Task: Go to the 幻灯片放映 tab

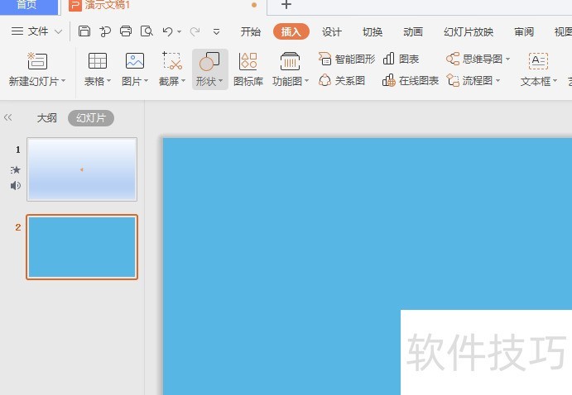Action: tap(468, 32)
